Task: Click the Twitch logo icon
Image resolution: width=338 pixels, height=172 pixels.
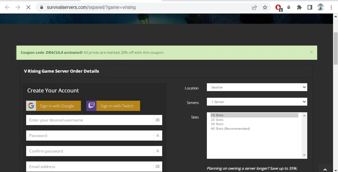Action: coord(92,106)
